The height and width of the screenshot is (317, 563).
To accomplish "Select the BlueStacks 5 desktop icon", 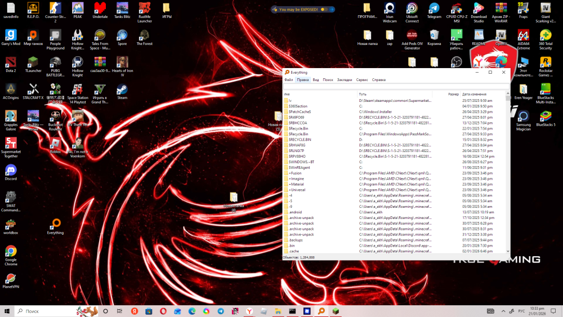I will (546, 119).
